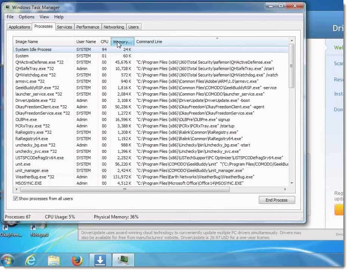349x272 pixels.
Task: Select QHActiveDefense.exe *32 process
Action: pyautogui.click(x=151, y=62)
